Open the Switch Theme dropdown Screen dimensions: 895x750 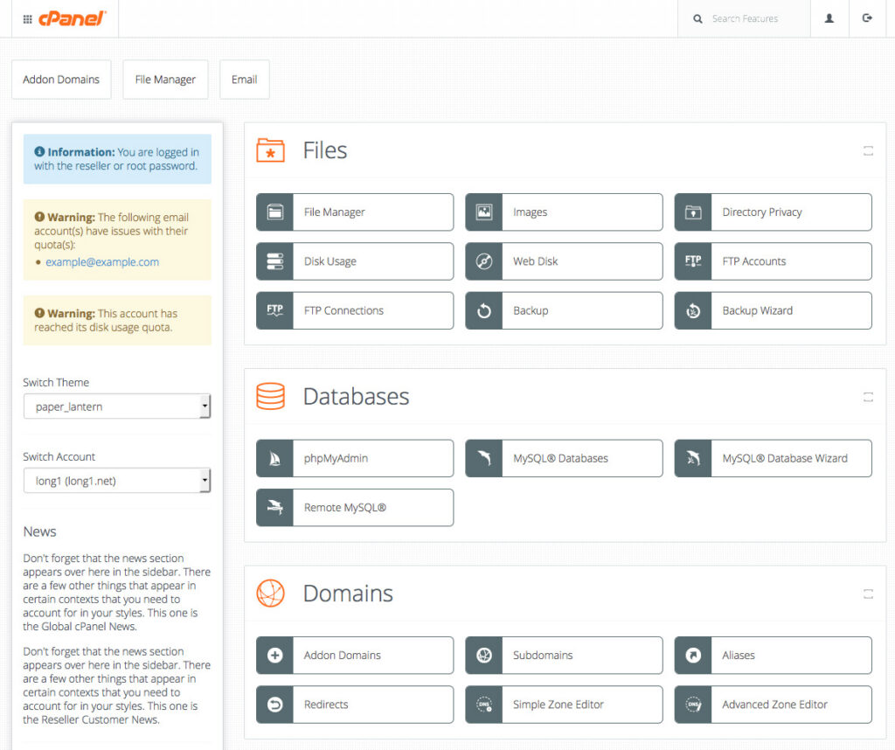point(117,406)
